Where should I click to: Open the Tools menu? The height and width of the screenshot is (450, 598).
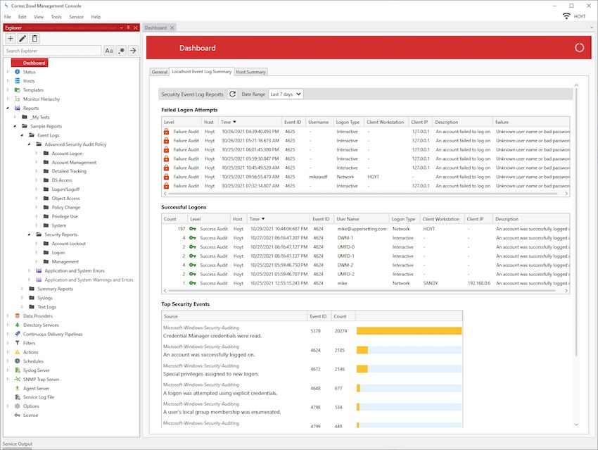(x=56, y=16)
